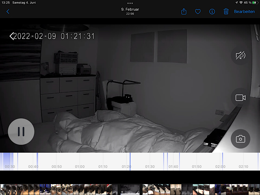Image resolution: width=260 pixels, height=195 pixels.
Task: Tap the video record icon in camera view
Action: (x=240, y=98)
